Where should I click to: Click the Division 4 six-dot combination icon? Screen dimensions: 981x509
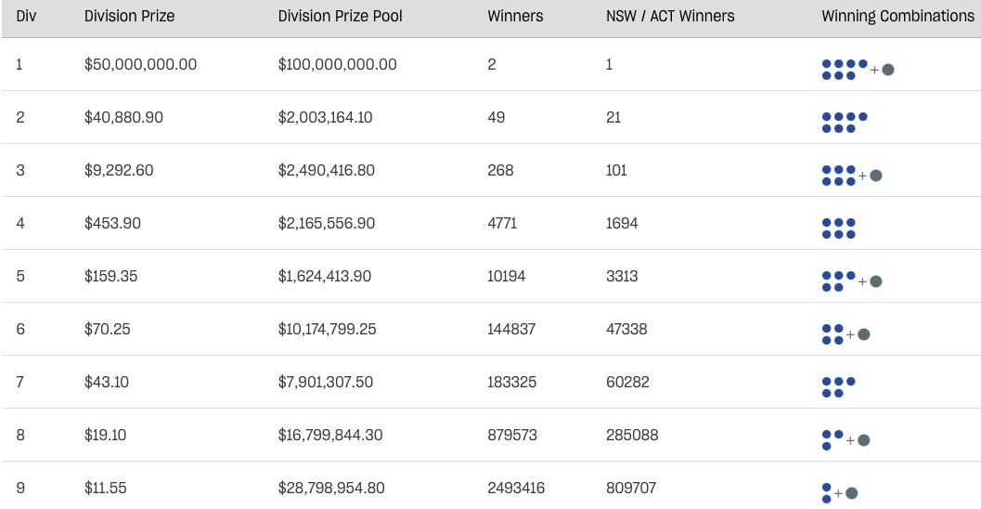[838, 228]
